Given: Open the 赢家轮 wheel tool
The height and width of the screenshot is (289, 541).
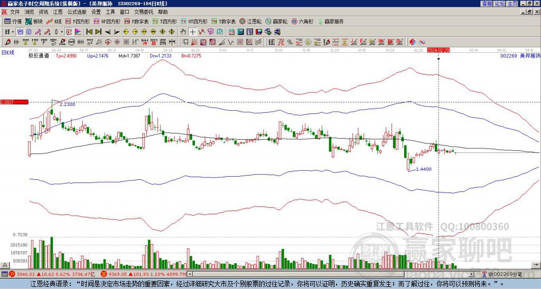Looking at the screenshot, I should [276, 21].
